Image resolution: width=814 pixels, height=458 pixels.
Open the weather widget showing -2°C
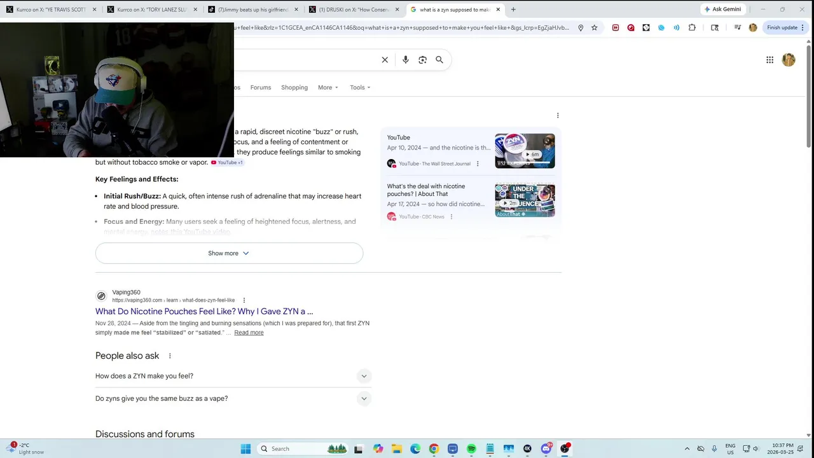[25, 449]
